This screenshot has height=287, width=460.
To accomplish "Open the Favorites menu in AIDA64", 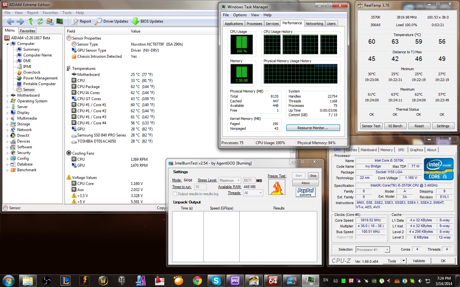I will (x=50, y=13).
